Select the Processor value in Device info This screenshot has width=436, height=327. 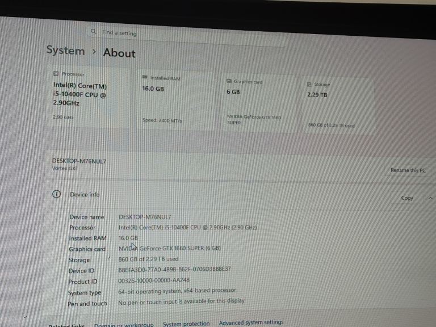click(x=188, y=228)
